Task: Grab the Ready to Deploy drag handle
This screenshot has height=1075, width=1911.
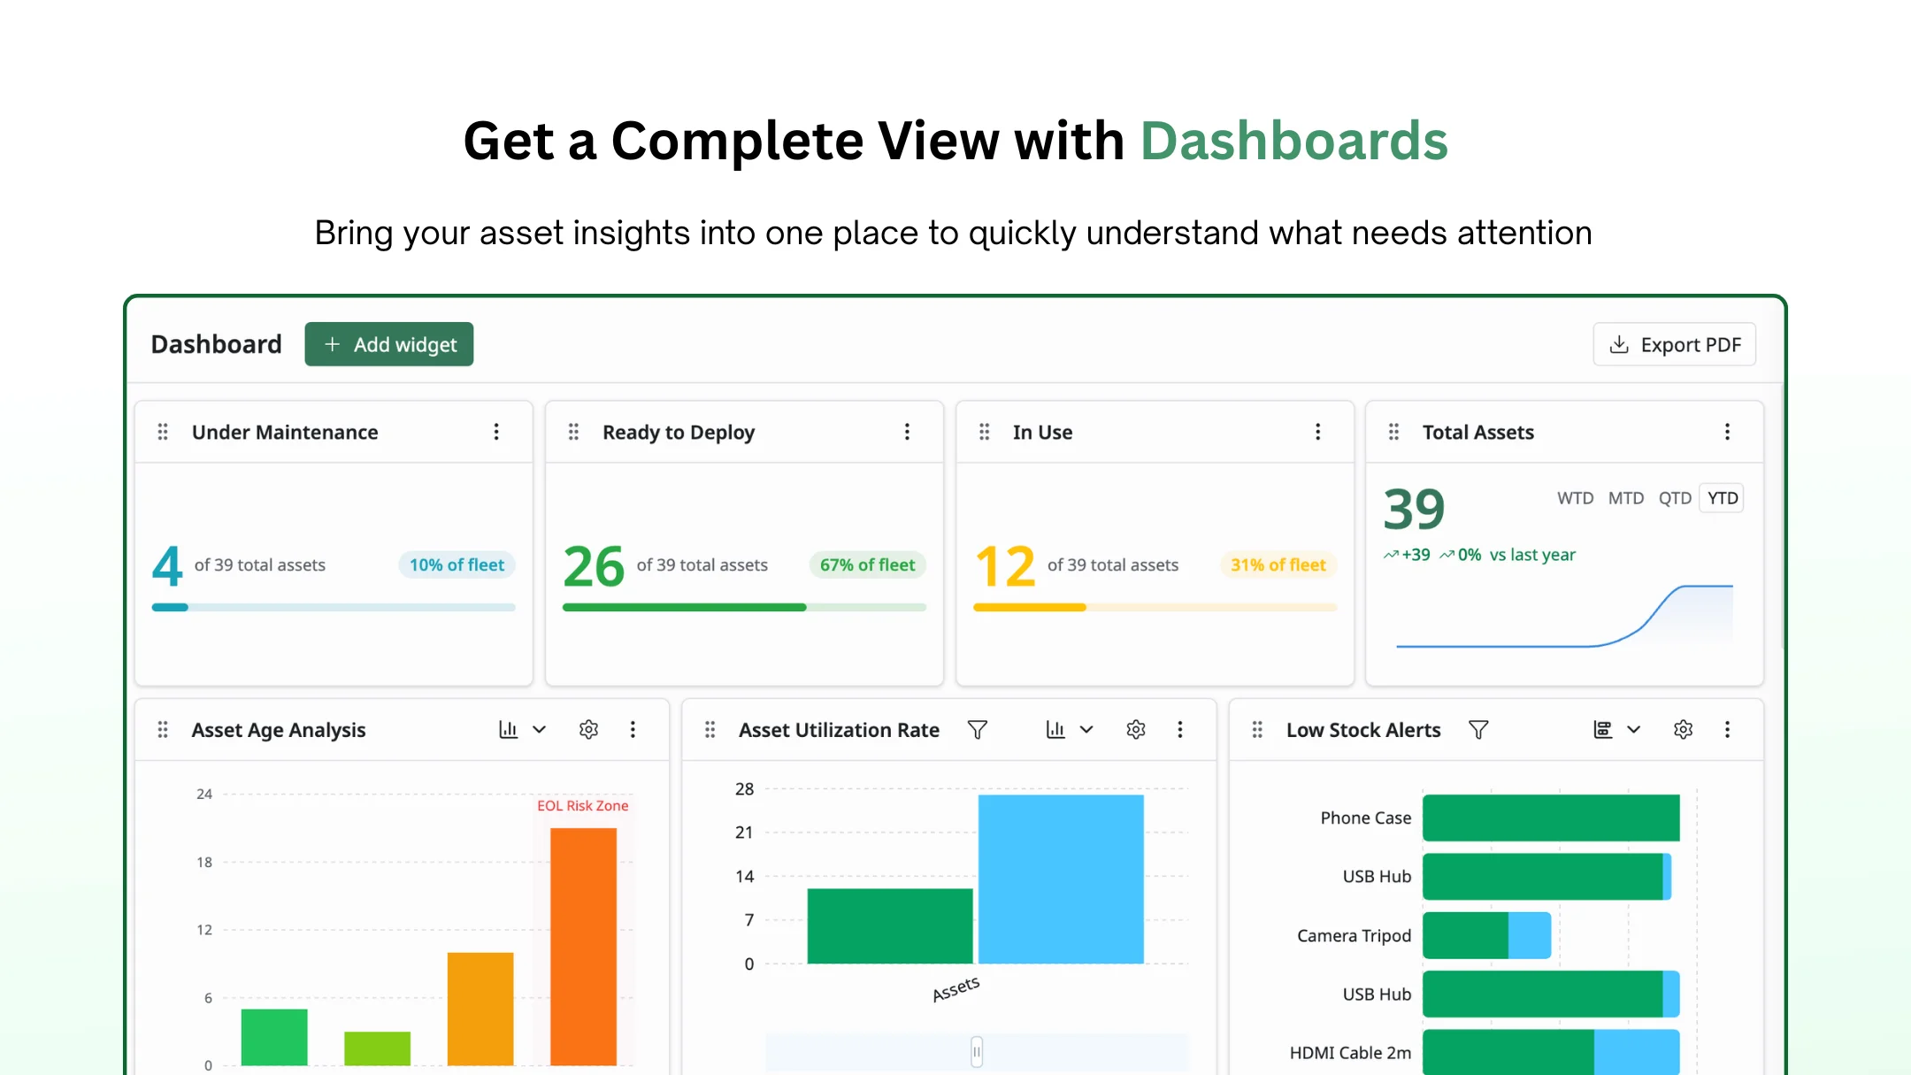Action: tap(573, 432)
